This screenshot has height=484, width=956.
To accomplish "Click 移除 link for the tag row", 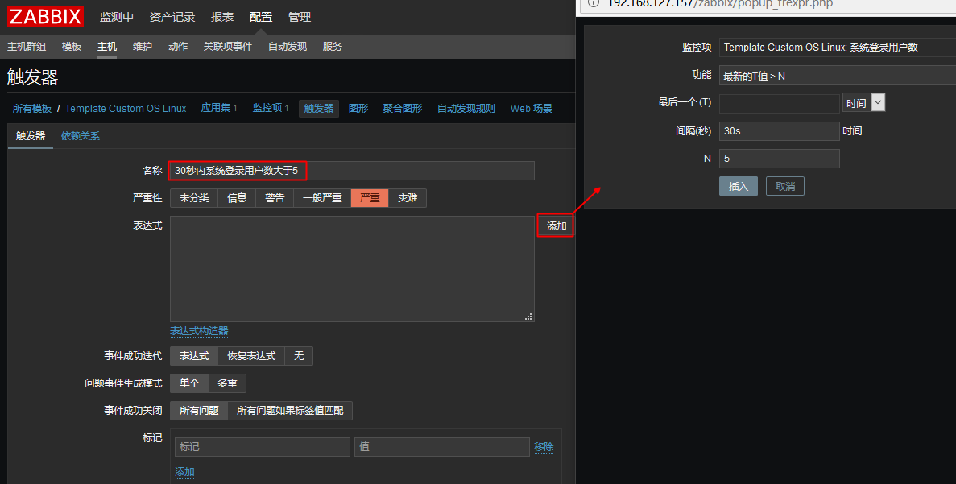I will coord(544,447).
